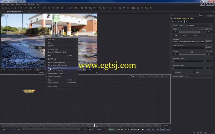Uncheck Show Modes/Options

pos(62,74)
